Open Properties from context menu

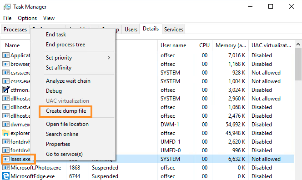point(58,144)
